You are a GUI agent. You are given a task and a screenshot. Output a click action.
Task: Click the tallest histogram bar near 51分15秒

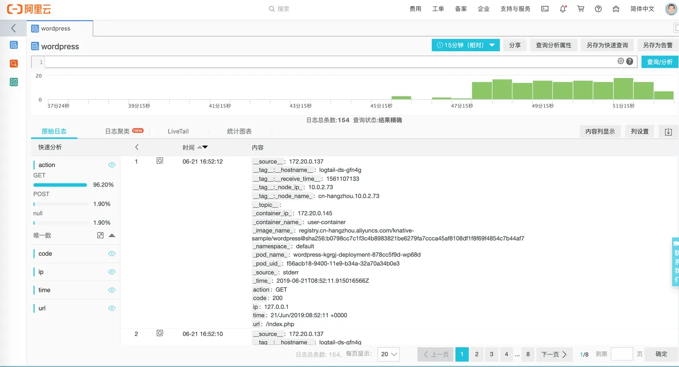[x=623, y=89]
